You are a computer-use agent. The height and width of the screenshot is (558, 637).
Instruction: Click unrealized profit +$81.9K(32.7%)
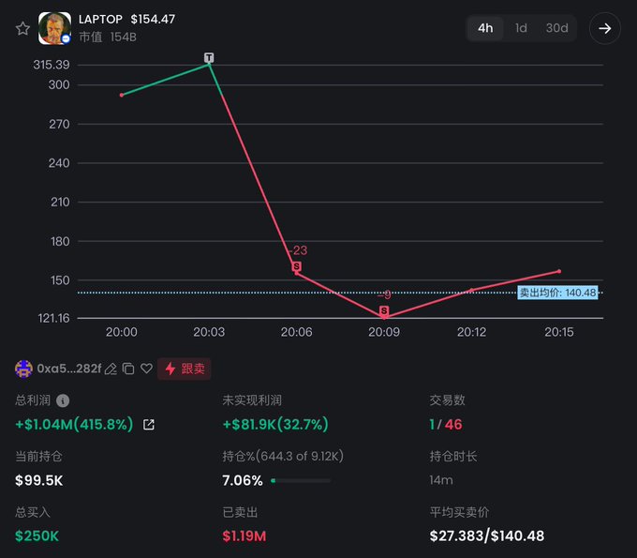point(275,424)
